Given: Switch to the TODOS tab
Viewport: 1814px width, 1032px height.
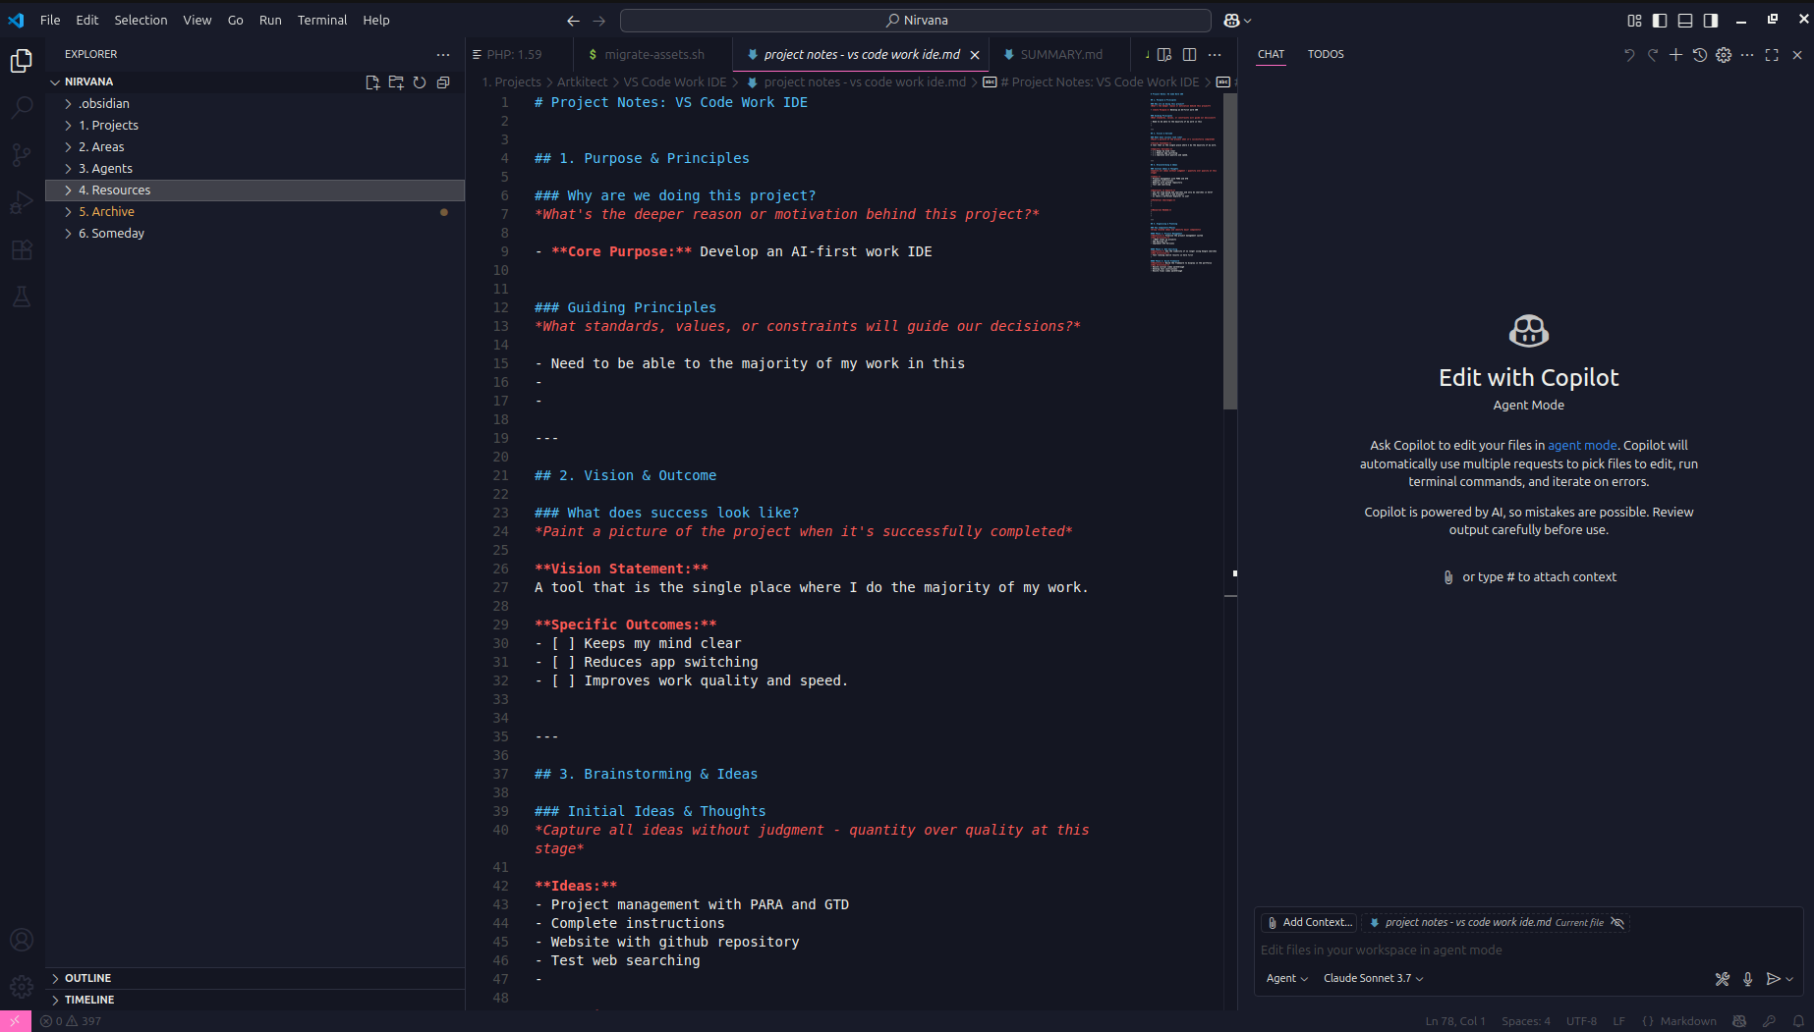Looking at the screenshot, I should (x=1326, y=55).
